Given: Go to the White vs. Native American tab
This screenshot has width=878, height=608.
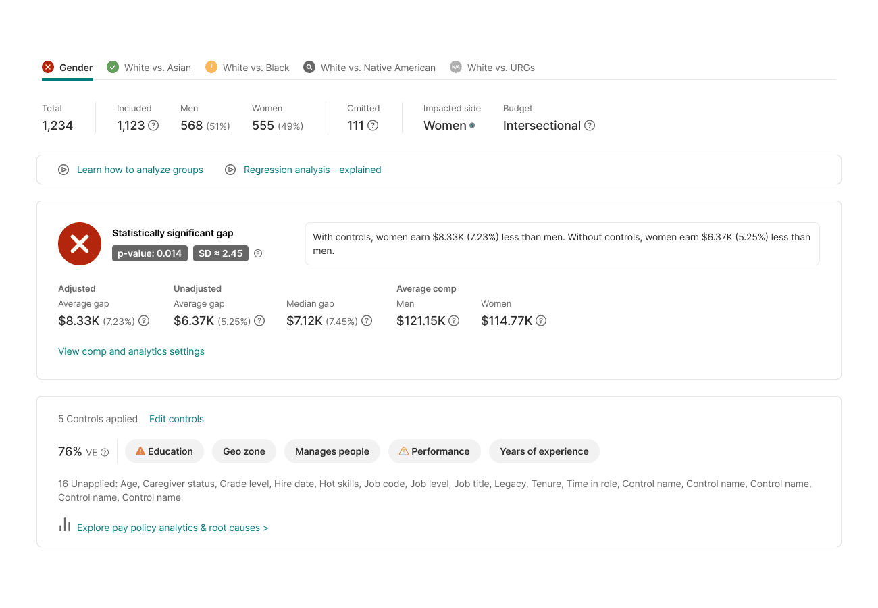Looking at the screenshot, I should click(369, 68).
